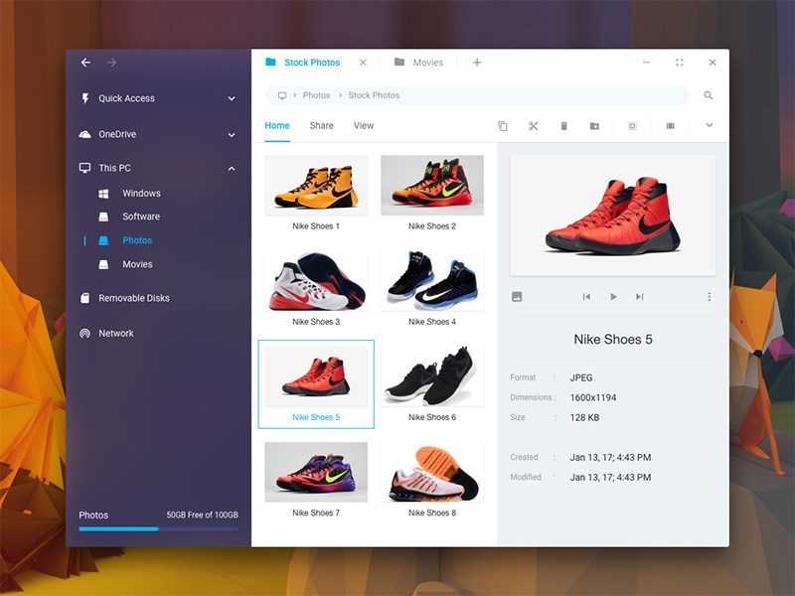Collapse the This PC tree
Image resolution: width=795 pixels, height=596 pixels.
click(x=231, y=168)
